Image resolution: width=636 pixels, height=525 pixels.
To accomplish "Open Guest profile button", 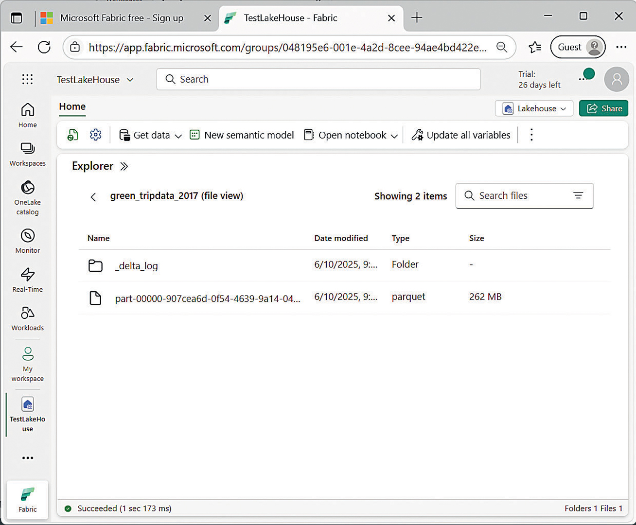I will pos(578,47).
